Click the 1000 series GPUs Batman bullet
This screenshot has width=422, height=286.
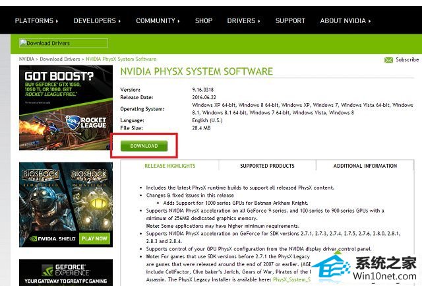pos(235,203)
